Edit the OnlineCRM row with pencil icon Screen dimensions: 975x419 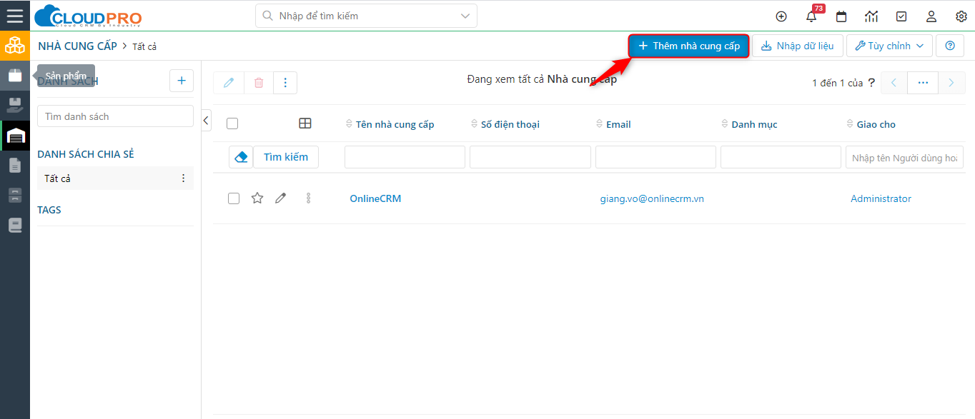coord(281,198)
